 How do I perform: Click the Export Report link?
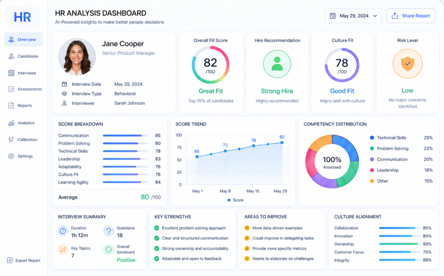point(24,260)
